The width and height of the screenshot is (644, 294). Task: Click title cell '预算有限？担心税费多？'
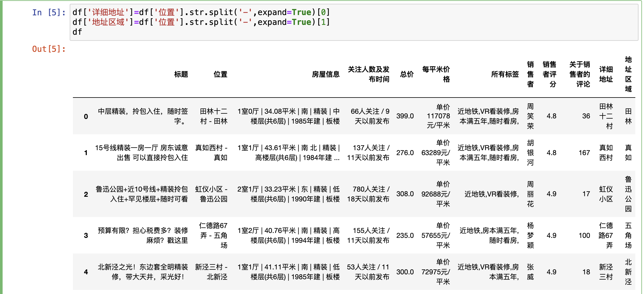pos(143,236)
